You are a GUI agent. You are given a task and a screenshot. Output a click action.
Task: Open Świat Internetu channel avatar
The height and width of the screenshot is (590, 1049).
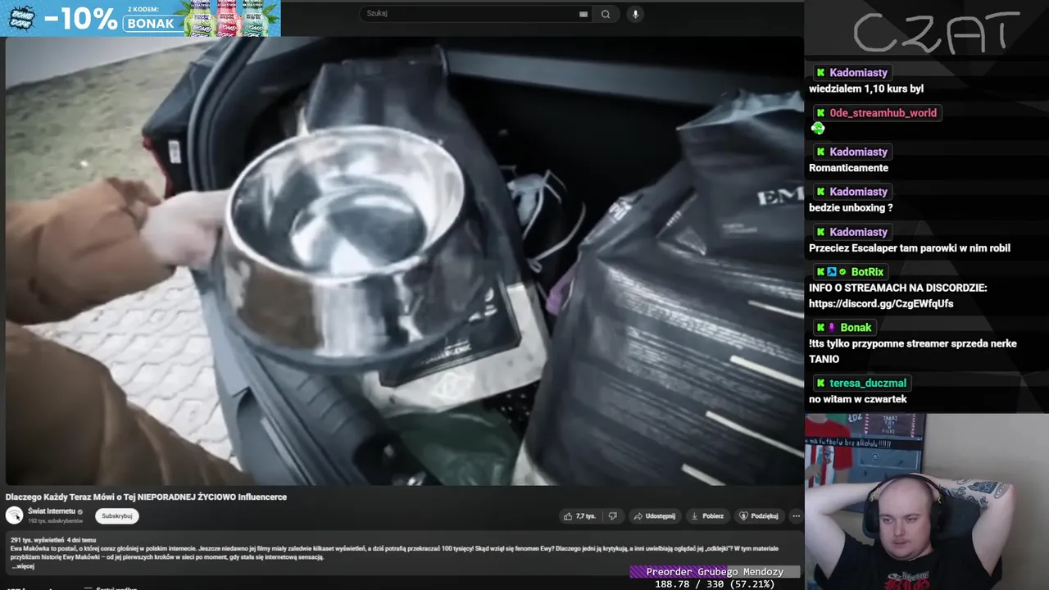(14, 515)
